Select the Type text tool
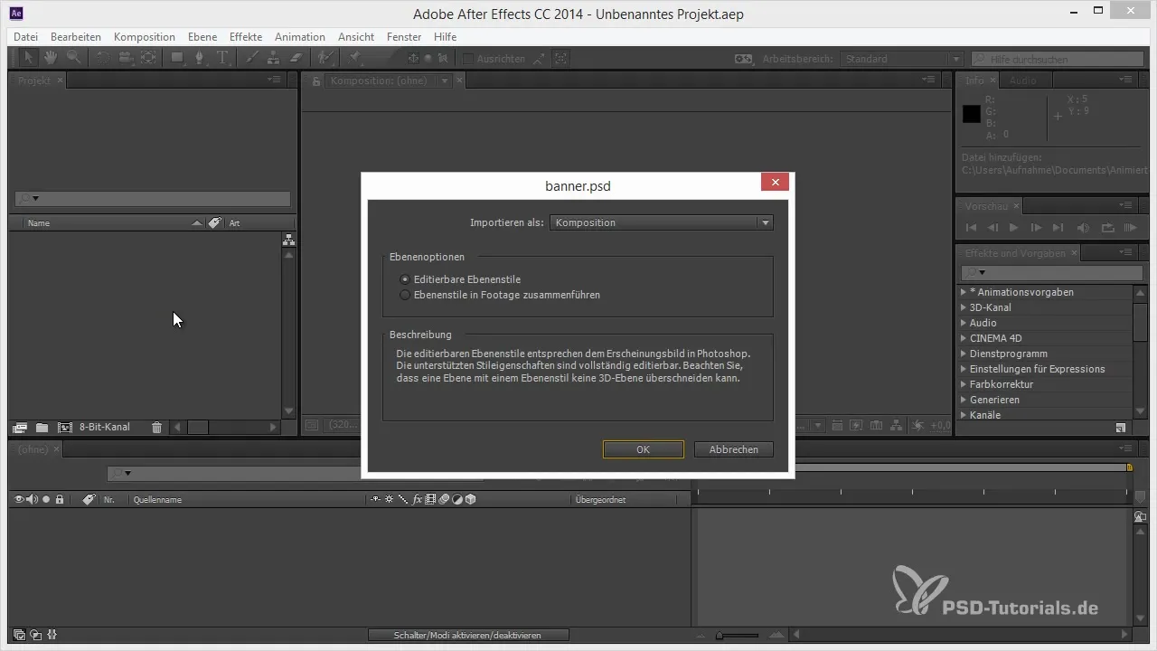The width and height of the screenshot is (1157, 651). [222, 59]
